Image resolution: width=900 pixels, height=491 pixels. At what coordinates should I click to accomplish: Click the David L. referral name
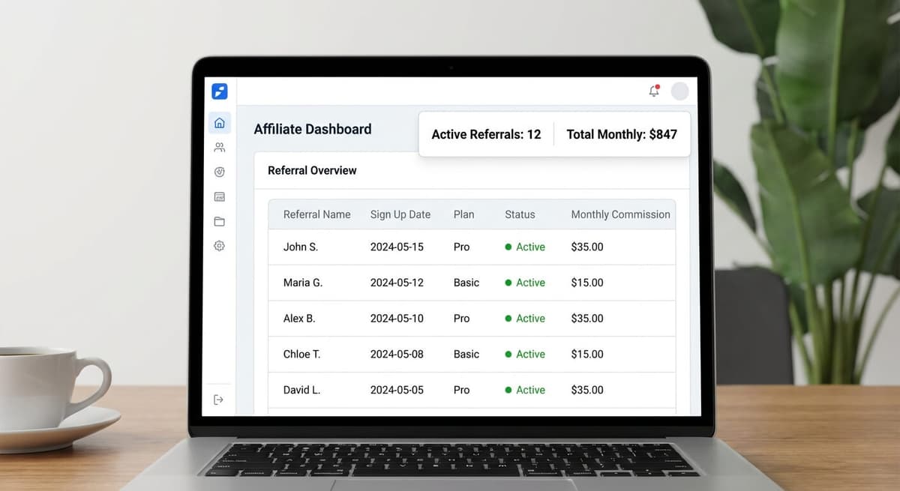pos(301,390)
